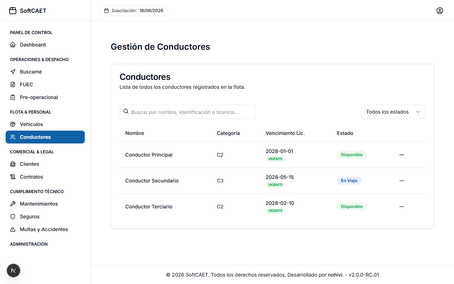Click C2 category for Conductor Principal

220,155
